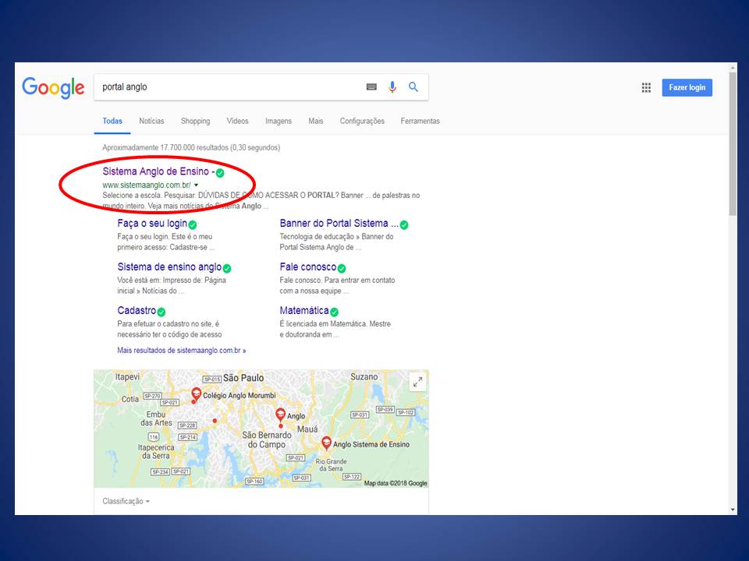The height and width of the screenshot is (561, 749).
Task: Open the Sistema Anglo de Ensino result
Action: (x=158, y=171)
